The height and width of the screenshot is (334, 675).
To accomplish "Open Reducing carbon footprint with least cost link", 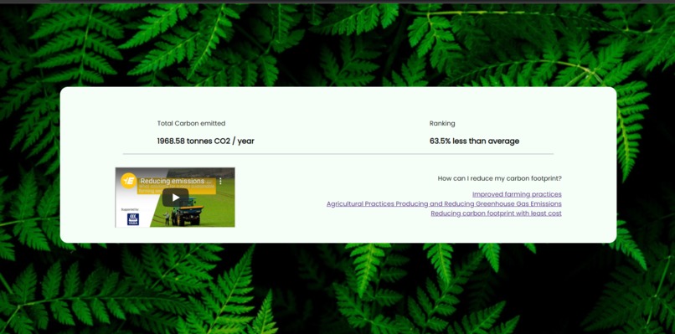I will (x=496, y=213).
